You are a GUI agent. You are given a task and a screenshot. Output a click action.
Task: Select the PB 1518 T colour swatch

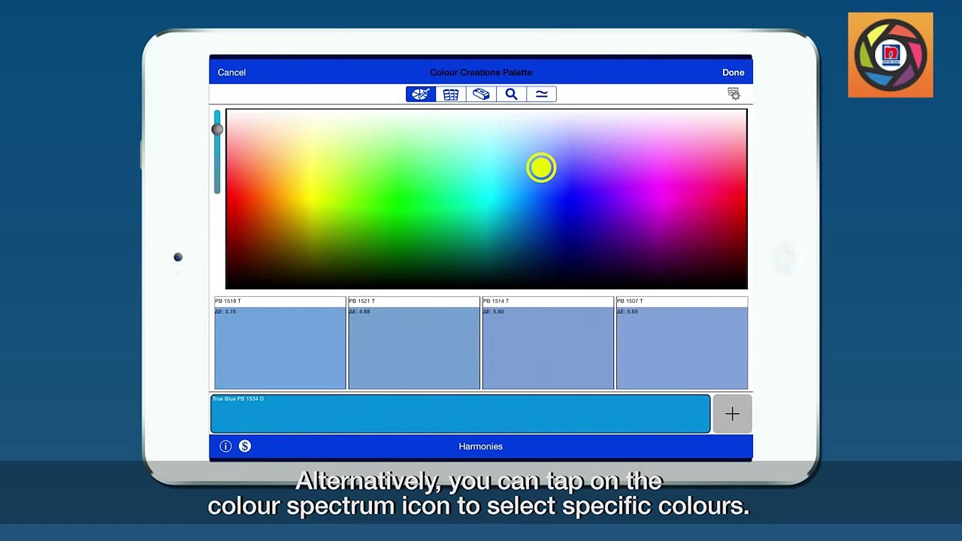280,343
